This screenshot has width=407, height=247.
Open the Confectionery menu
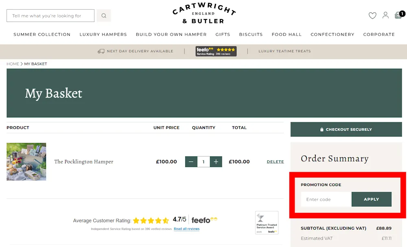click(332, 35)
